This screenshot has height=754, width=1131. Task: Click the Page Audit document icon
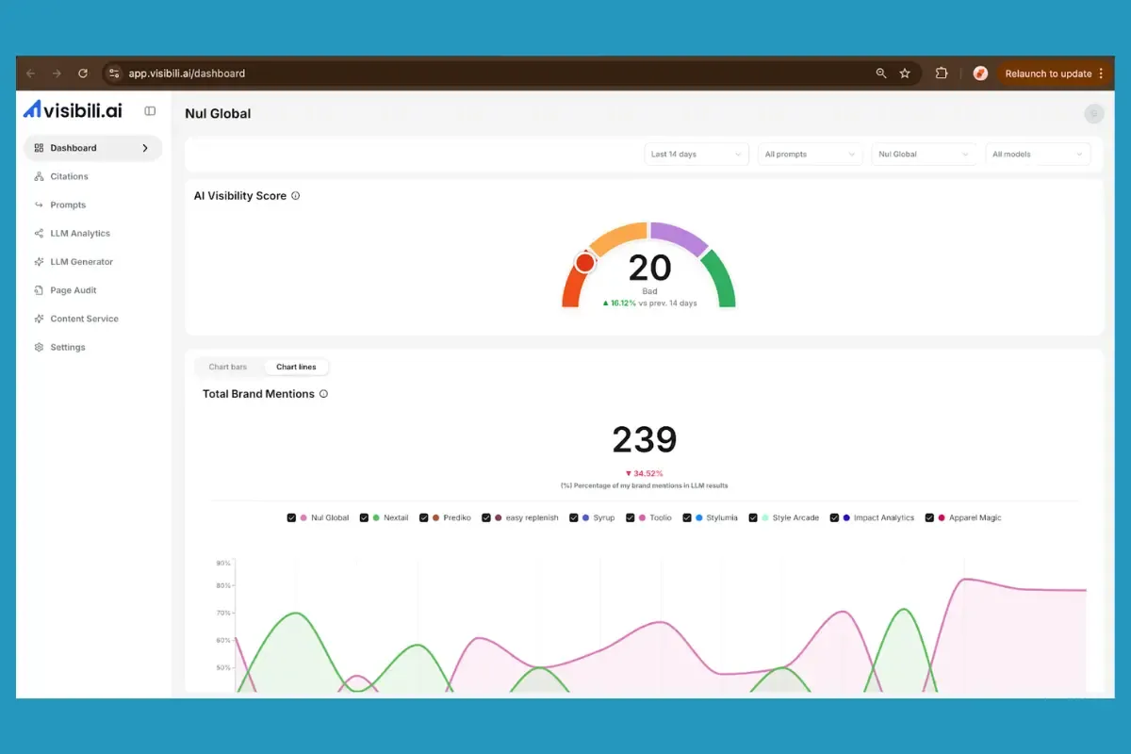(x=39, y=290)
